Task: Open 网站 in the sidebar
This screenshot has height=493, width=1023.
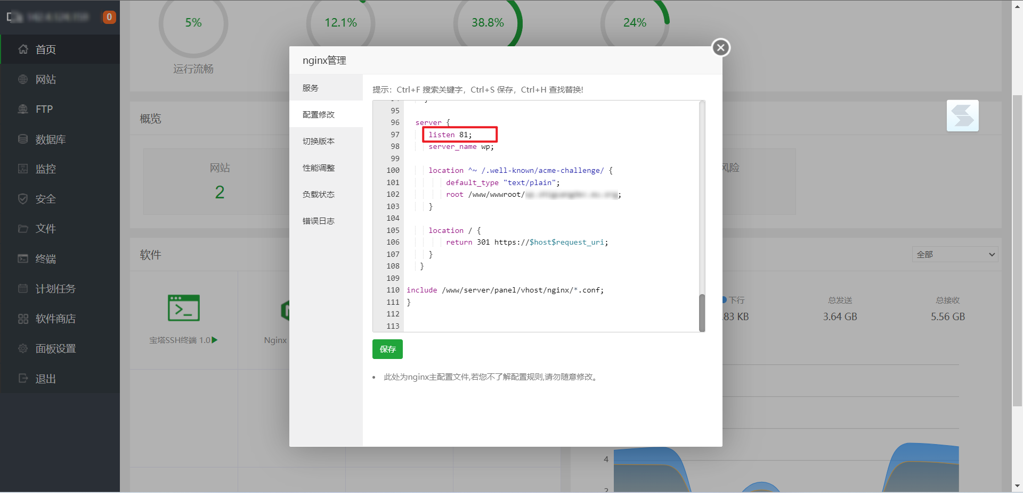Action: [60, 79]
